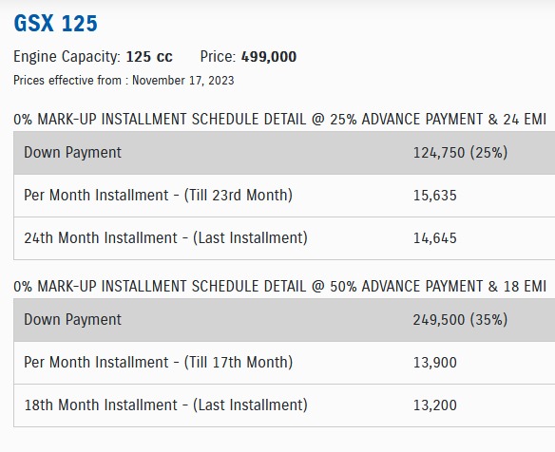This screenshot has height=452, width=555.
Task: Select the 125 cc engine capacity value
Action: (149, 57)
